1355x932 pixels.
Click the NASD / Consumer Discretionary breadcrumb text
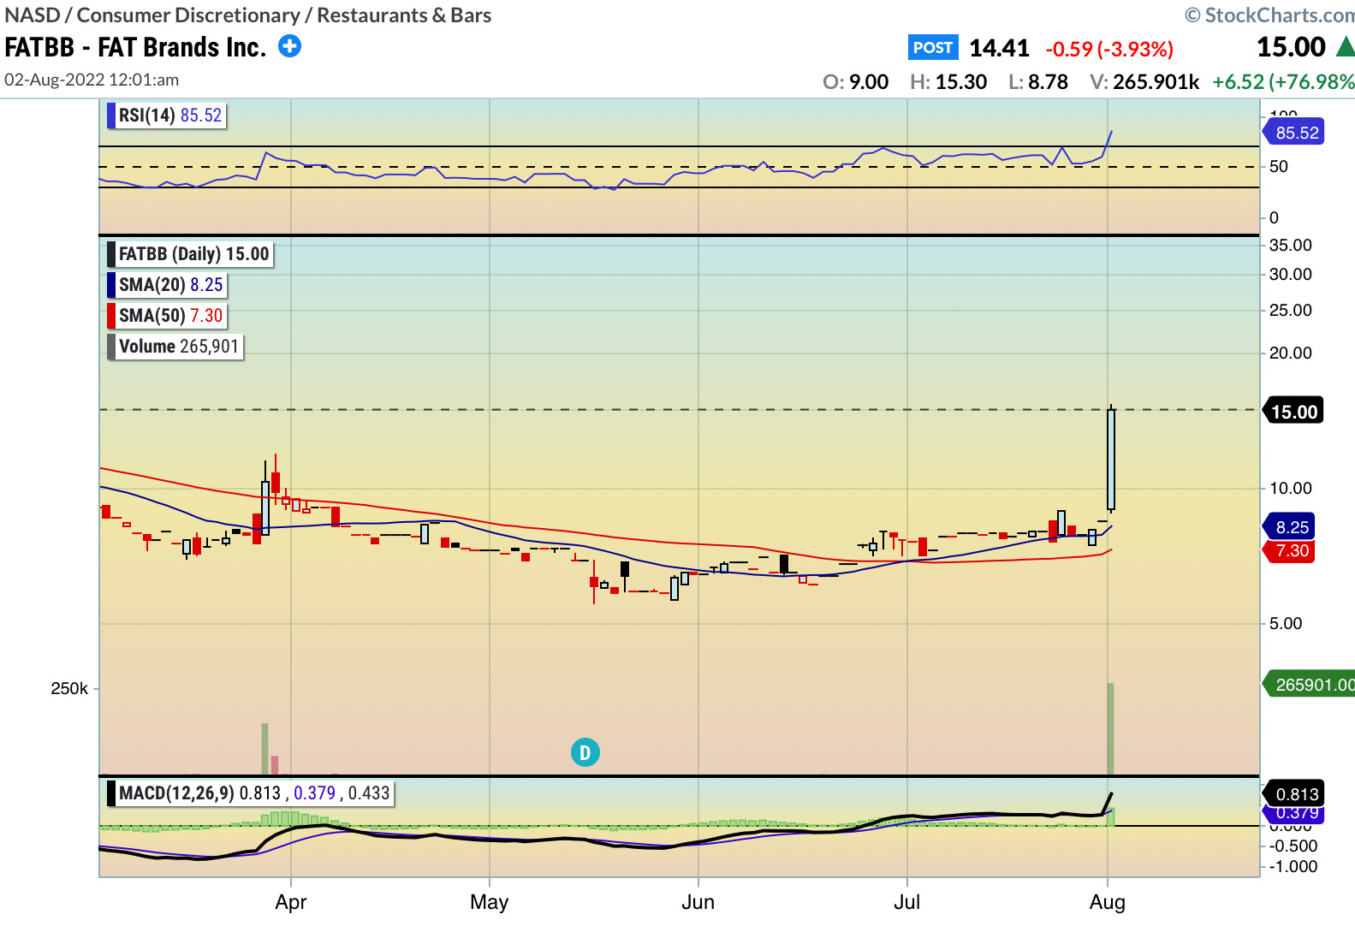(248, 15)
